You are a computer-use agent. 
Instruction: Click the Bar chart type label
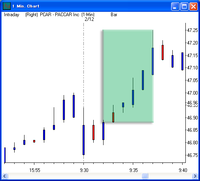114,15
